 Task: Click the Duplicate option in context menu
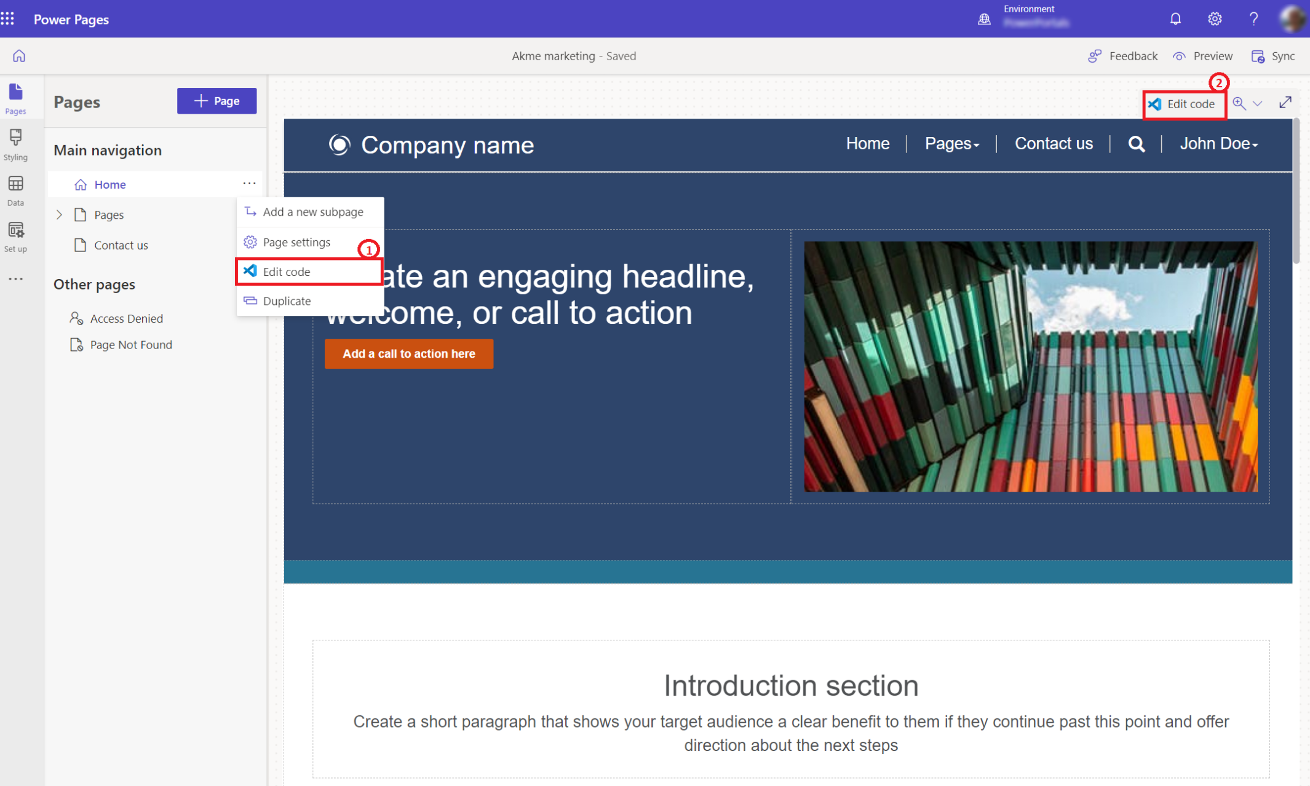[x=285, y=300]
